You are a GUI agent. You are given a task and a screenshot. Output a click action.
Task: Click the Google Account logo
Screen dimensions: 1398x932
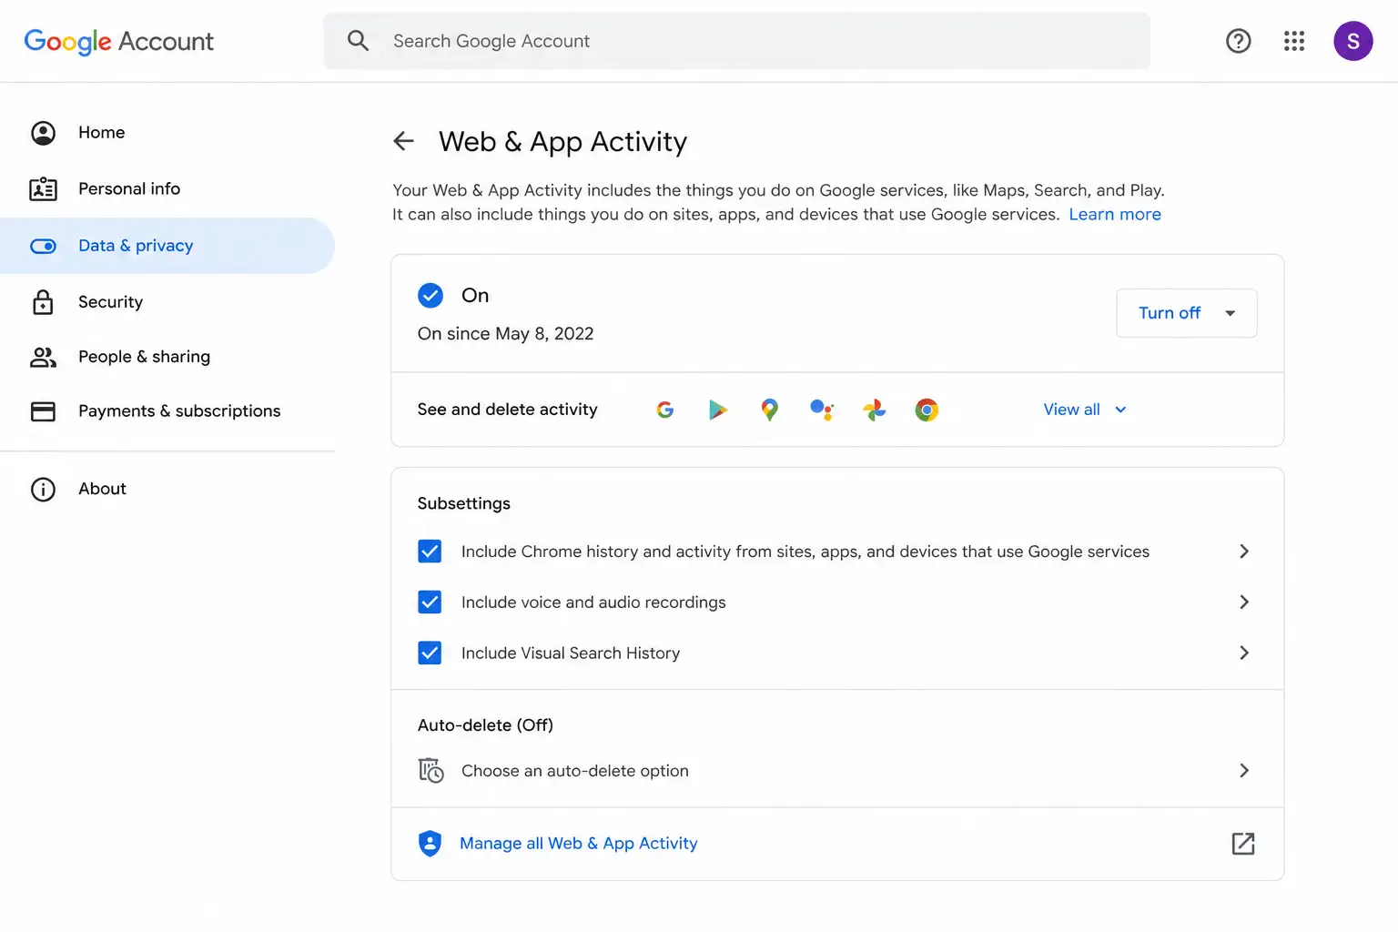click(x=118, y=41)
